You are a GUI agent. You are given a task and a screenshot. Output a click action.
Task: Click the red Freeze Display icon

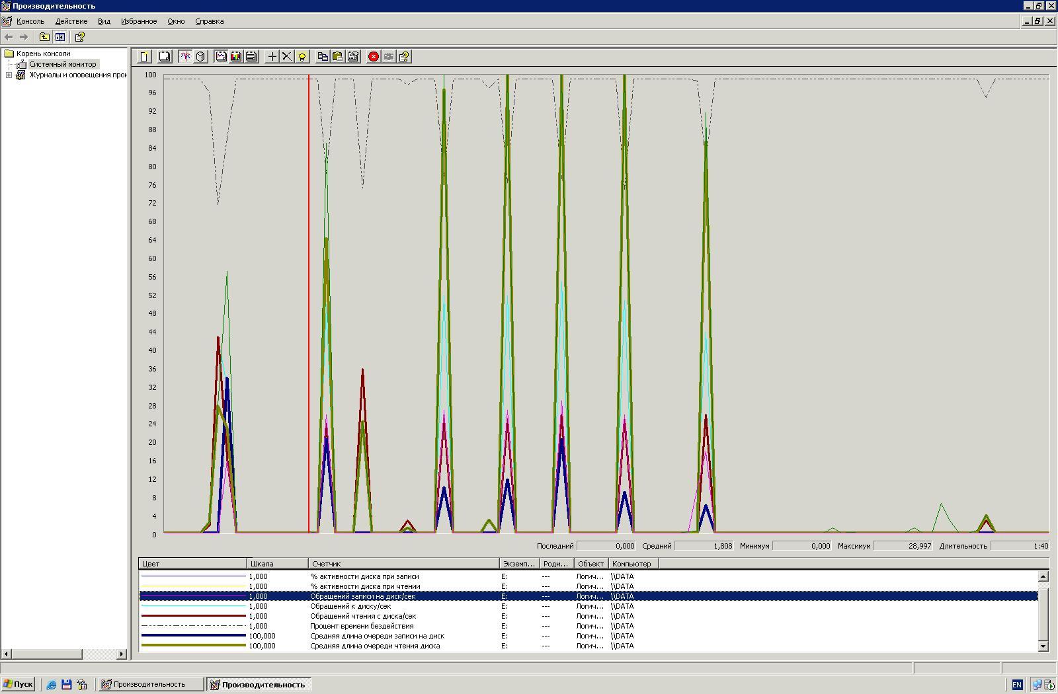(374, 57)
